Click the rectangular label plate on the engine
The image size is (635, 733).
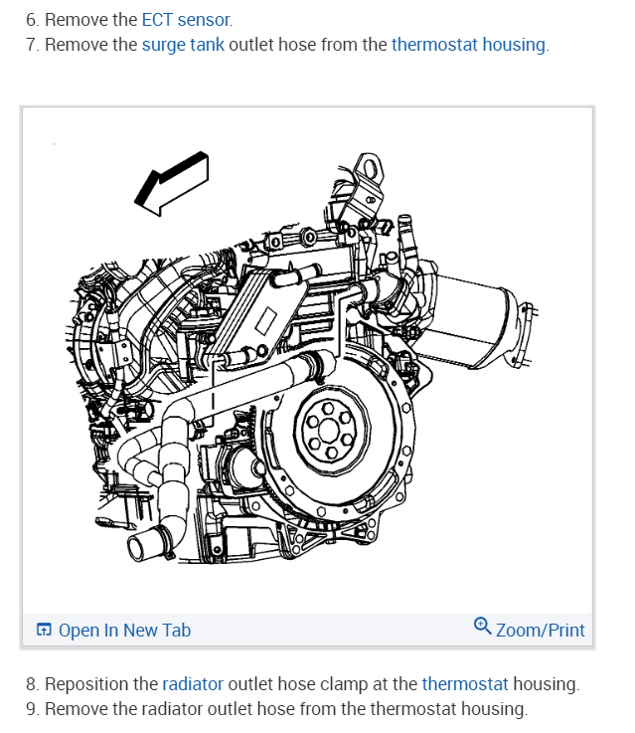(x=265, y=321)
